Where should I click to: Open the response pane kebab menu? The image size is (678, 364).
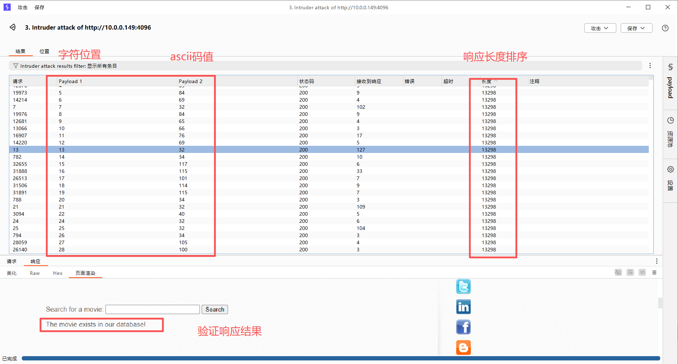click(x=657, y=261)
